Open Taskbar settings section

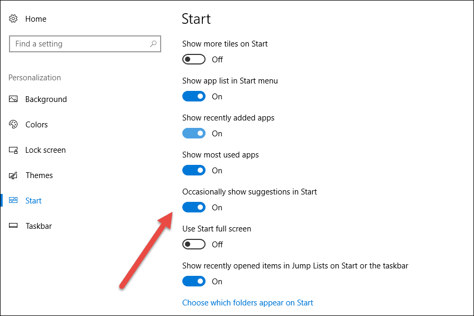(39, 226)
